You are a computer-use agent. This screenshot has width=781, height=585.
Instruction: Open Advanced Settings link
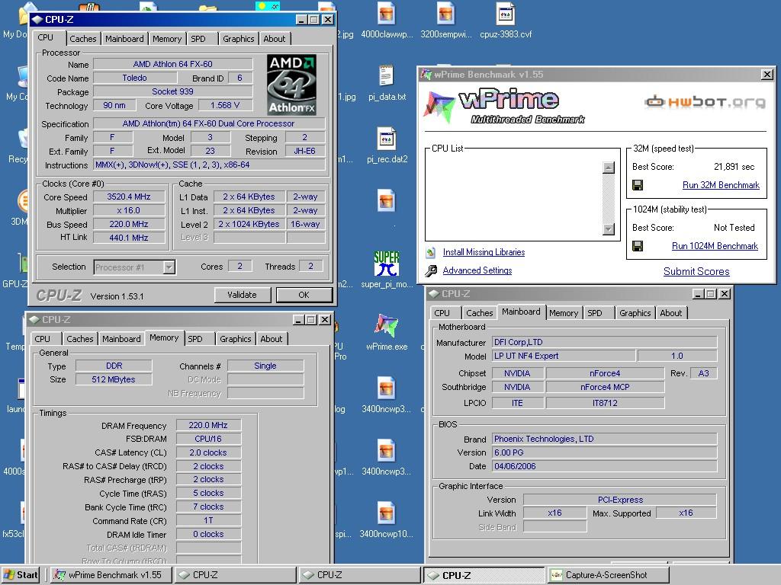click(x=477, y=270)
